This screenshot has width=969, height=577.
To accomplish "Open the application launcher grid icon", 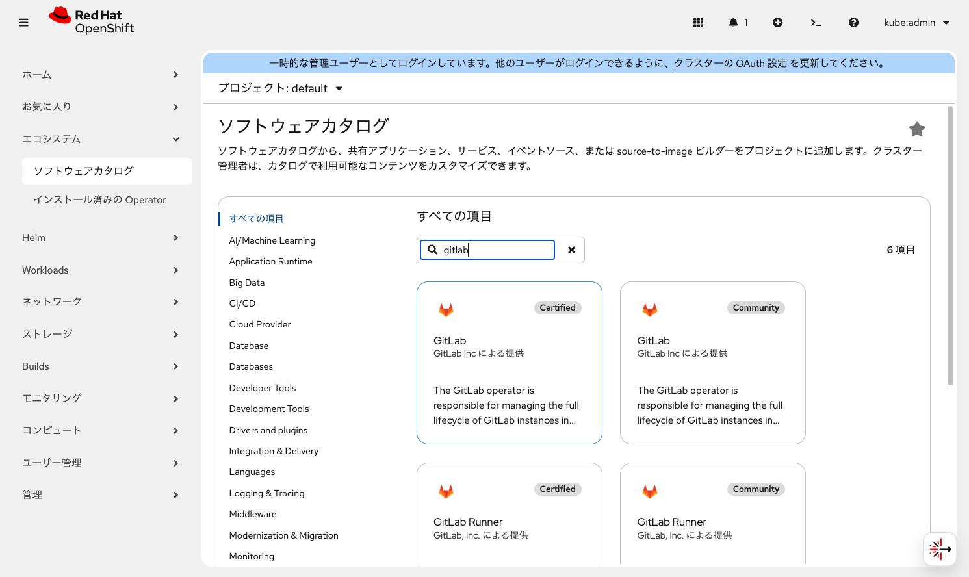I will coord(698,22).
